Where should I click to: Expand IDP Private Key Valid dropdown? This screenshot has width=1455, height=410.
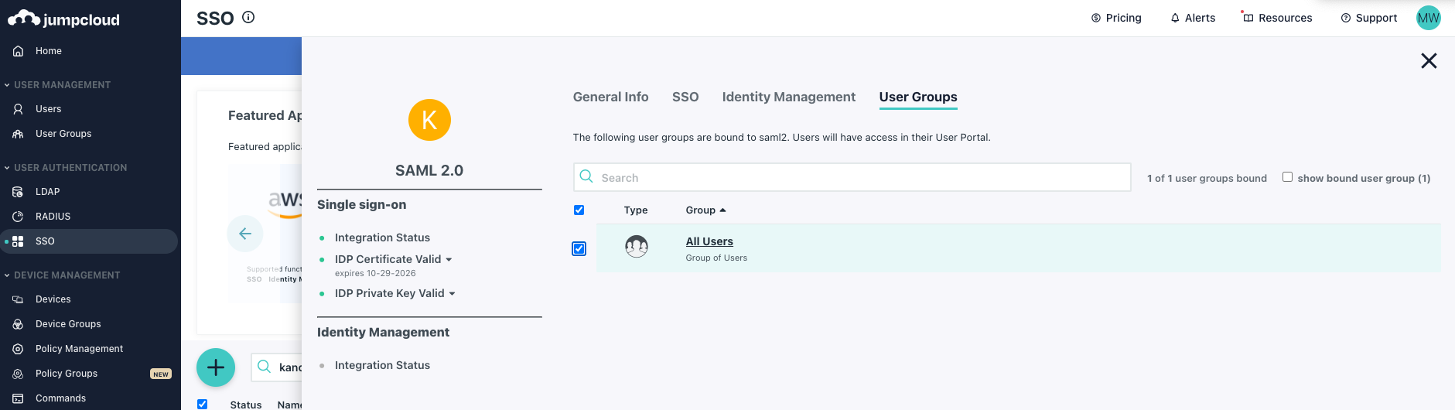click(x=453, y=294)
